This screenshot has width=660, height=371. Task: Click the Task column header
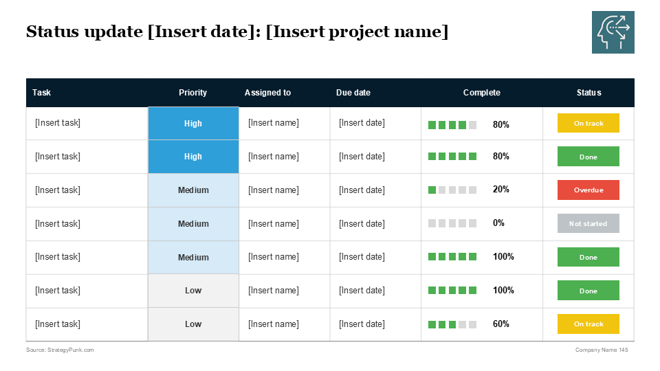coord(42,93)
